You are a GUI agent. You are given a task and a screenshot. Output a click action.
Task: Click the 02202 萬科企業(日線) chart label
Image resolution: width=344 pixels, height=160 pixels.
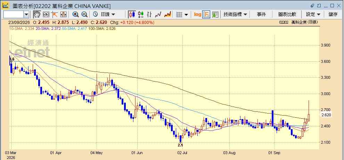click(x=298, y=22)
